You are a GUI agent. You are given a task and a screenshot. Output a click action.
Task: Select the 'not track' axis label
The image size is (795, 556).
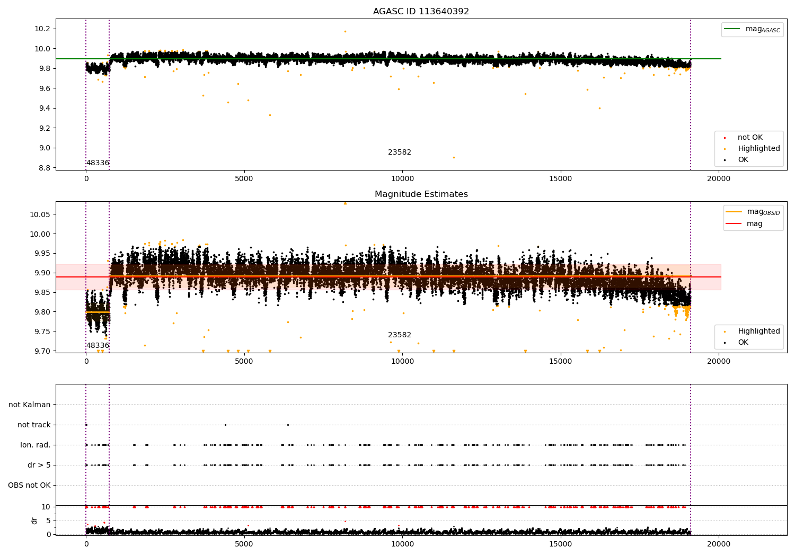(34, 425)
